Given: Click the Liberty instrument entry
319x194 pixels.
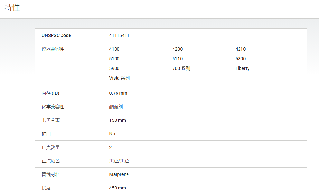Looking at the screenshot, I should (242, 68).
